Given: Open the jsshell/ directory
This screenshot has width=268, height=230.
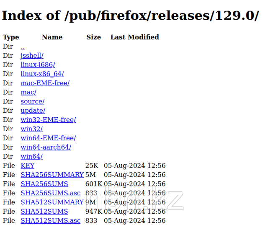Looking at the screenshot, I should point(32,56).
